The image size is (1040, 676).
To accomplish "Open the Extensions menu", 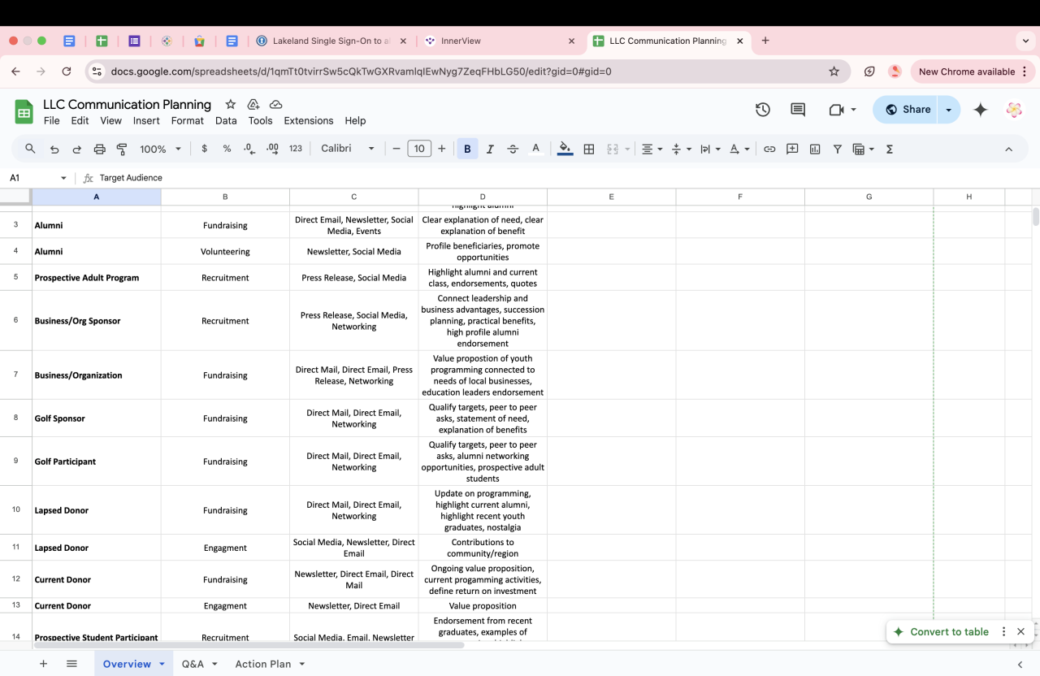I will point(308,120).
